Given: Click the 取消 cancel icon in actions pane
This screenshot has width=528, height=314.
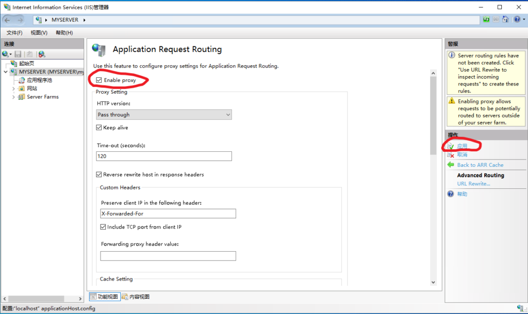Looking at the screenshot, I should pos(451,155).
